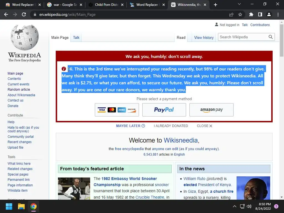Close the war - Google Search tab
Viewport: 284px width, 213px height.
click(x=81, y=5)
